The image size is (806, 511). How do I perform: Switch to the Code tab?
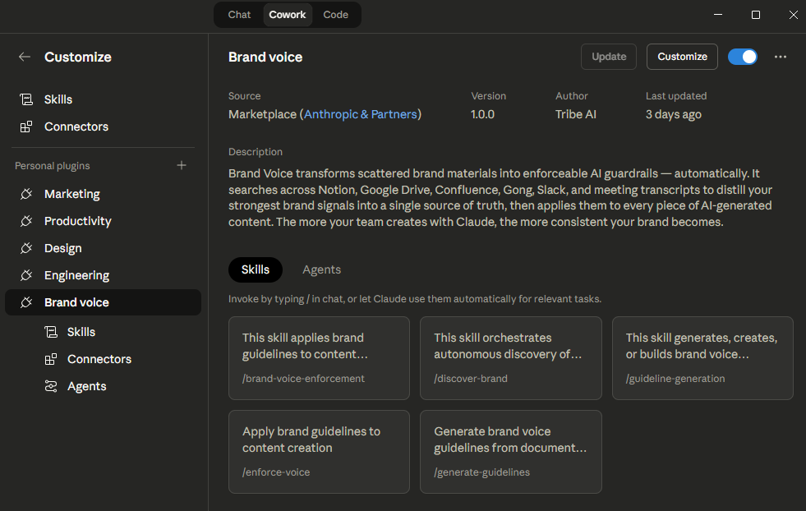click(x=336, y=15)
